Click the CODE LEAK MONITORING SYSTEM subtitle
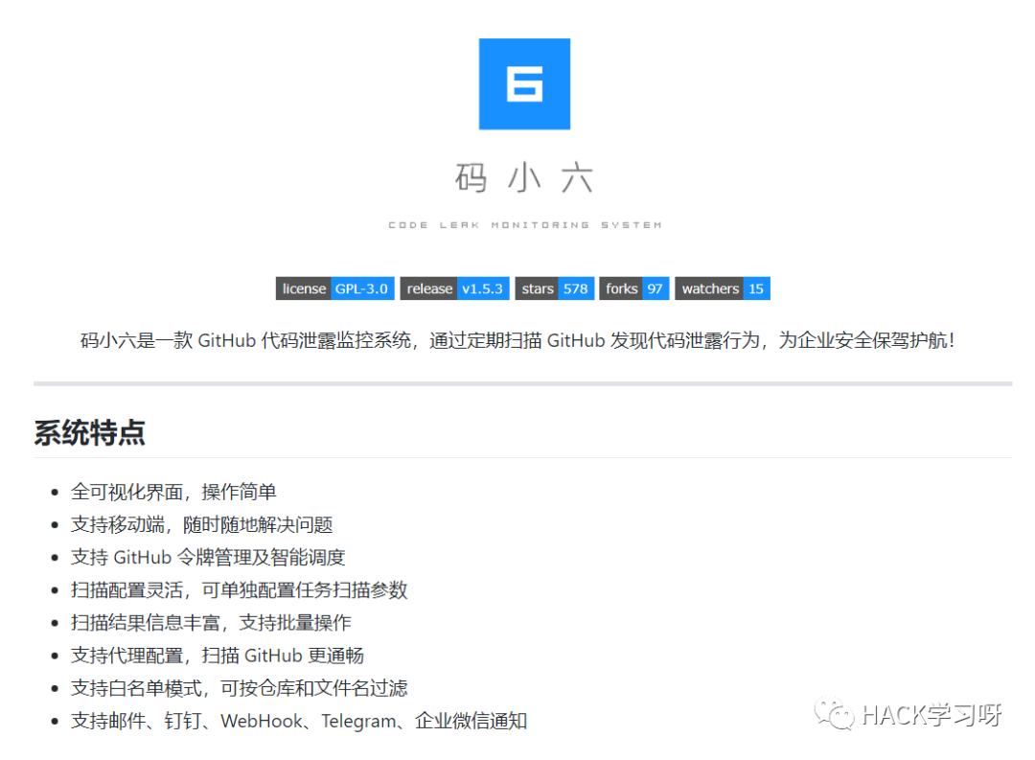Viewport: 1035px width, 760px height. pyautogui.click(x=525, y=225)
